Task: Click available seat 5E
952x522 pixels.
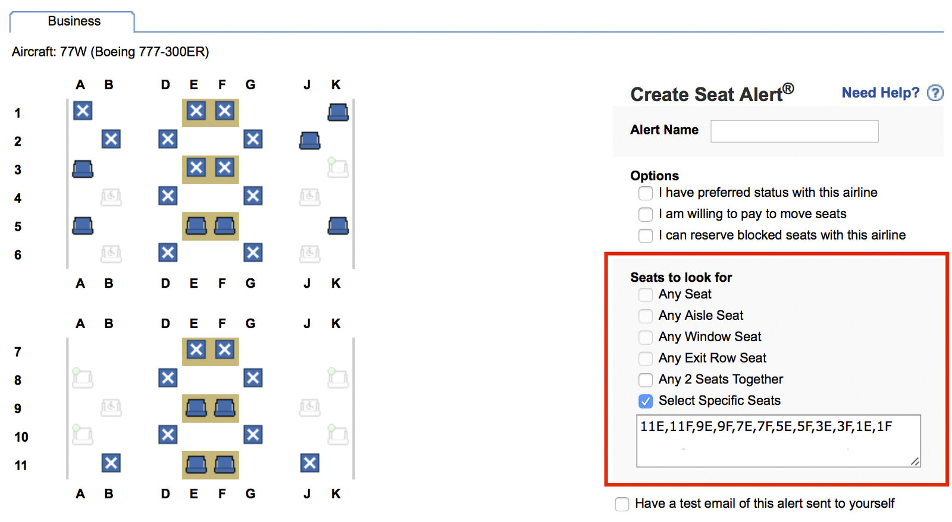Action: click(x=196, y=226)
